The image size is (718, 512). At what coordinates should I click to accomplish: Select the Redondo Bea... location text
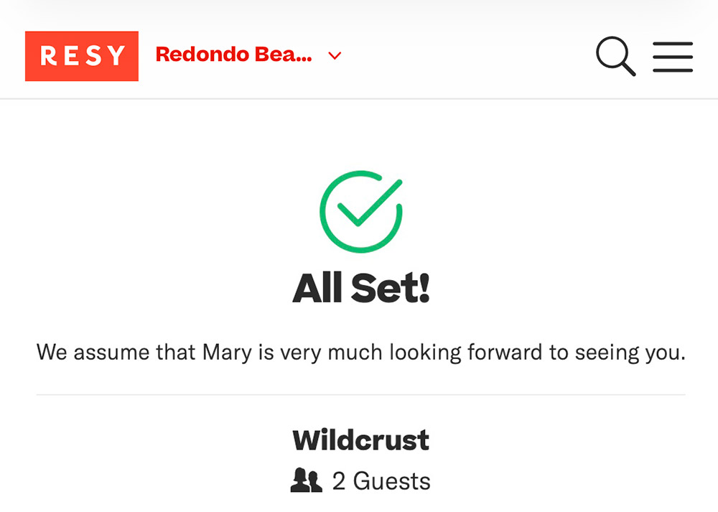tap(233, 55)
